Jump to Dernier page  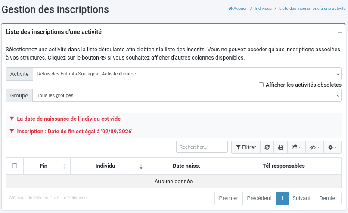point(328,198)
